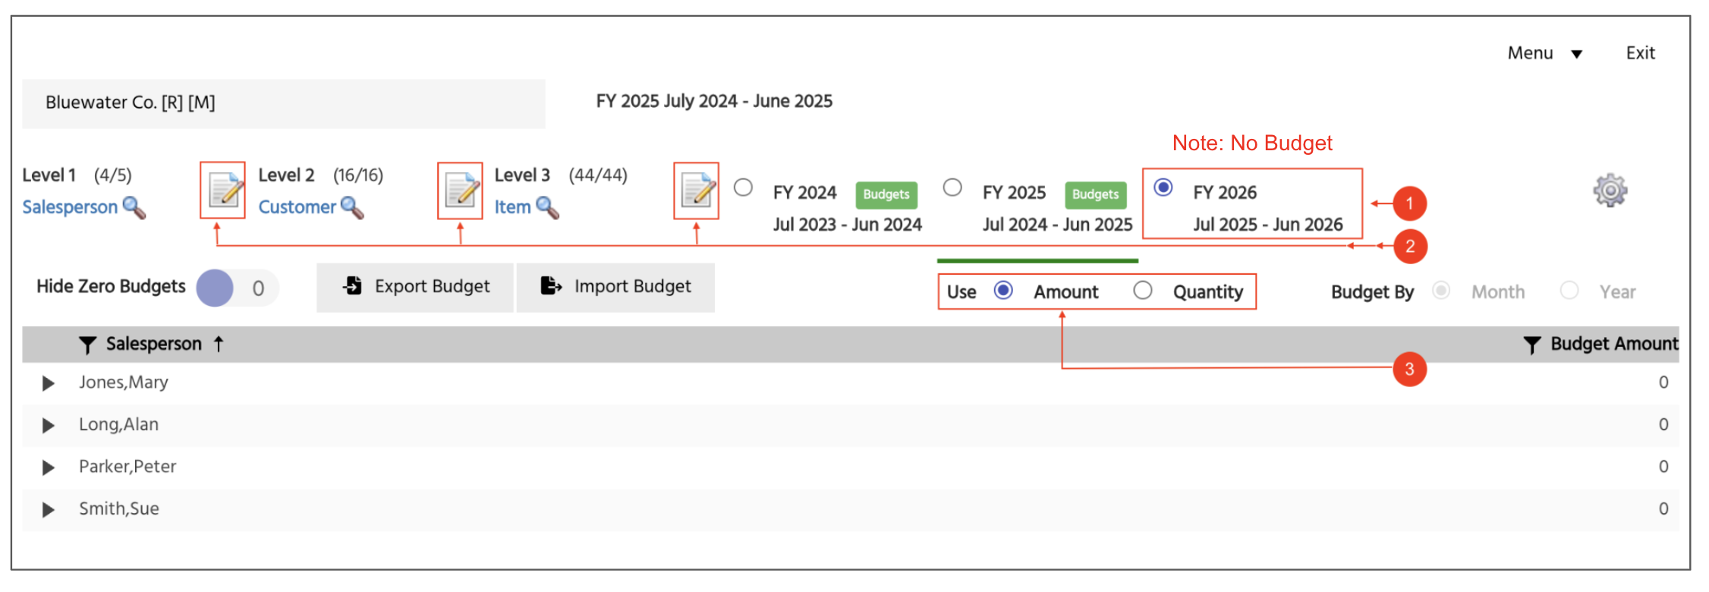The image size is (1709, 592).
Task: Click the Import Budget button
Action: pyautogui.click(x=615, y=287)
